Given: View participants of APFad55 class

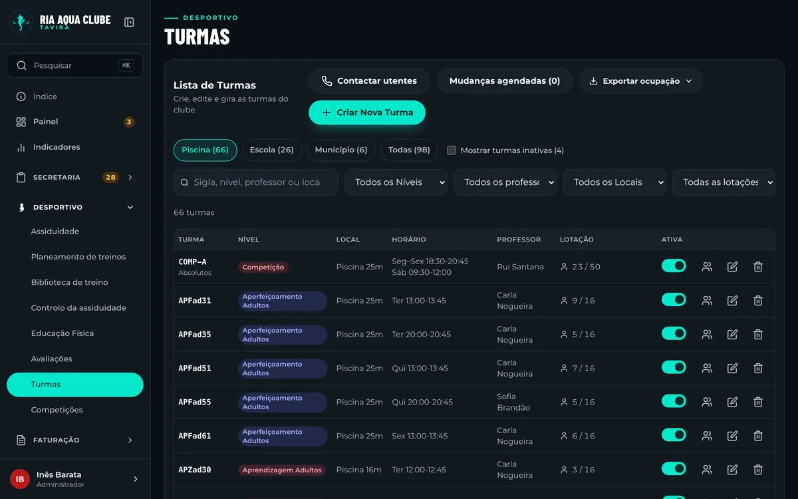Looking at the screenshot, I should pyautogui.click(x=707, y=402).
